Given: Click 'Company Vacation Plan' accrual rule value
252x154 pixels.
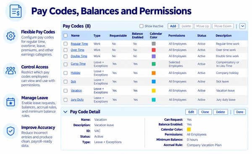Looking at the screenshot, I should point(204,145).
